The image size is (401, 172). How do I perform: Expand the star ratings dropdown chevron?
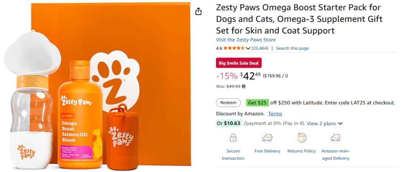coord(248,49)
